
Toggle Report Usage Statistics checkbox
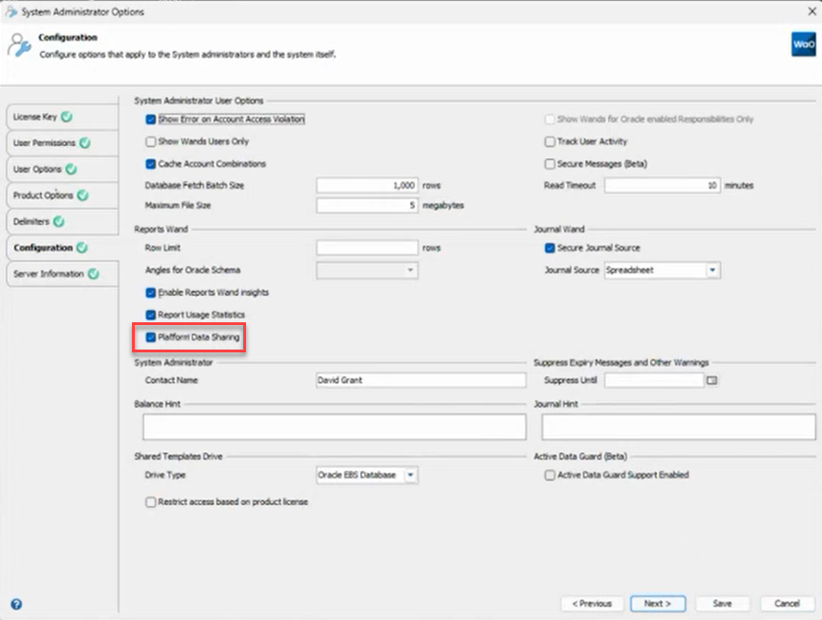[x=151, y=315]
